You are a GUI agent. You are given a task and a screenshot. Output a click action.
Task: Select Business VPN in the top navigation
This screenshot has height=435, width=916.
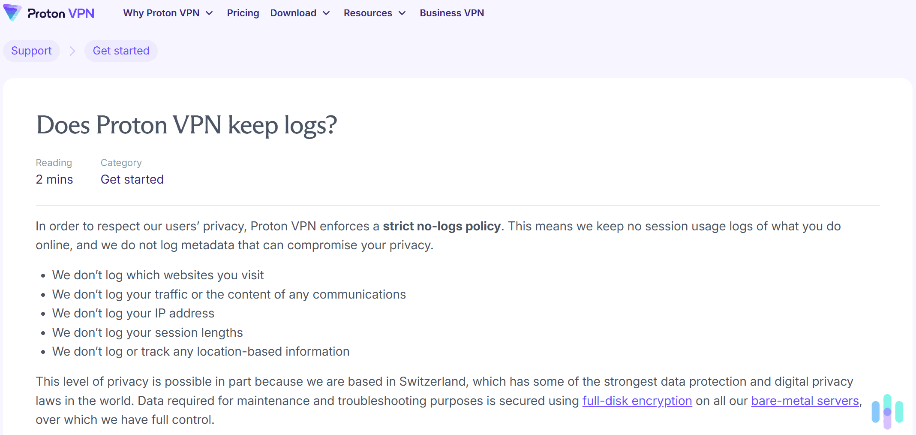(452, 13)
